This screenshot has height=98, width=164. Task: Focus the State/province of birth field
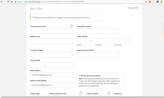pos(98,55)
